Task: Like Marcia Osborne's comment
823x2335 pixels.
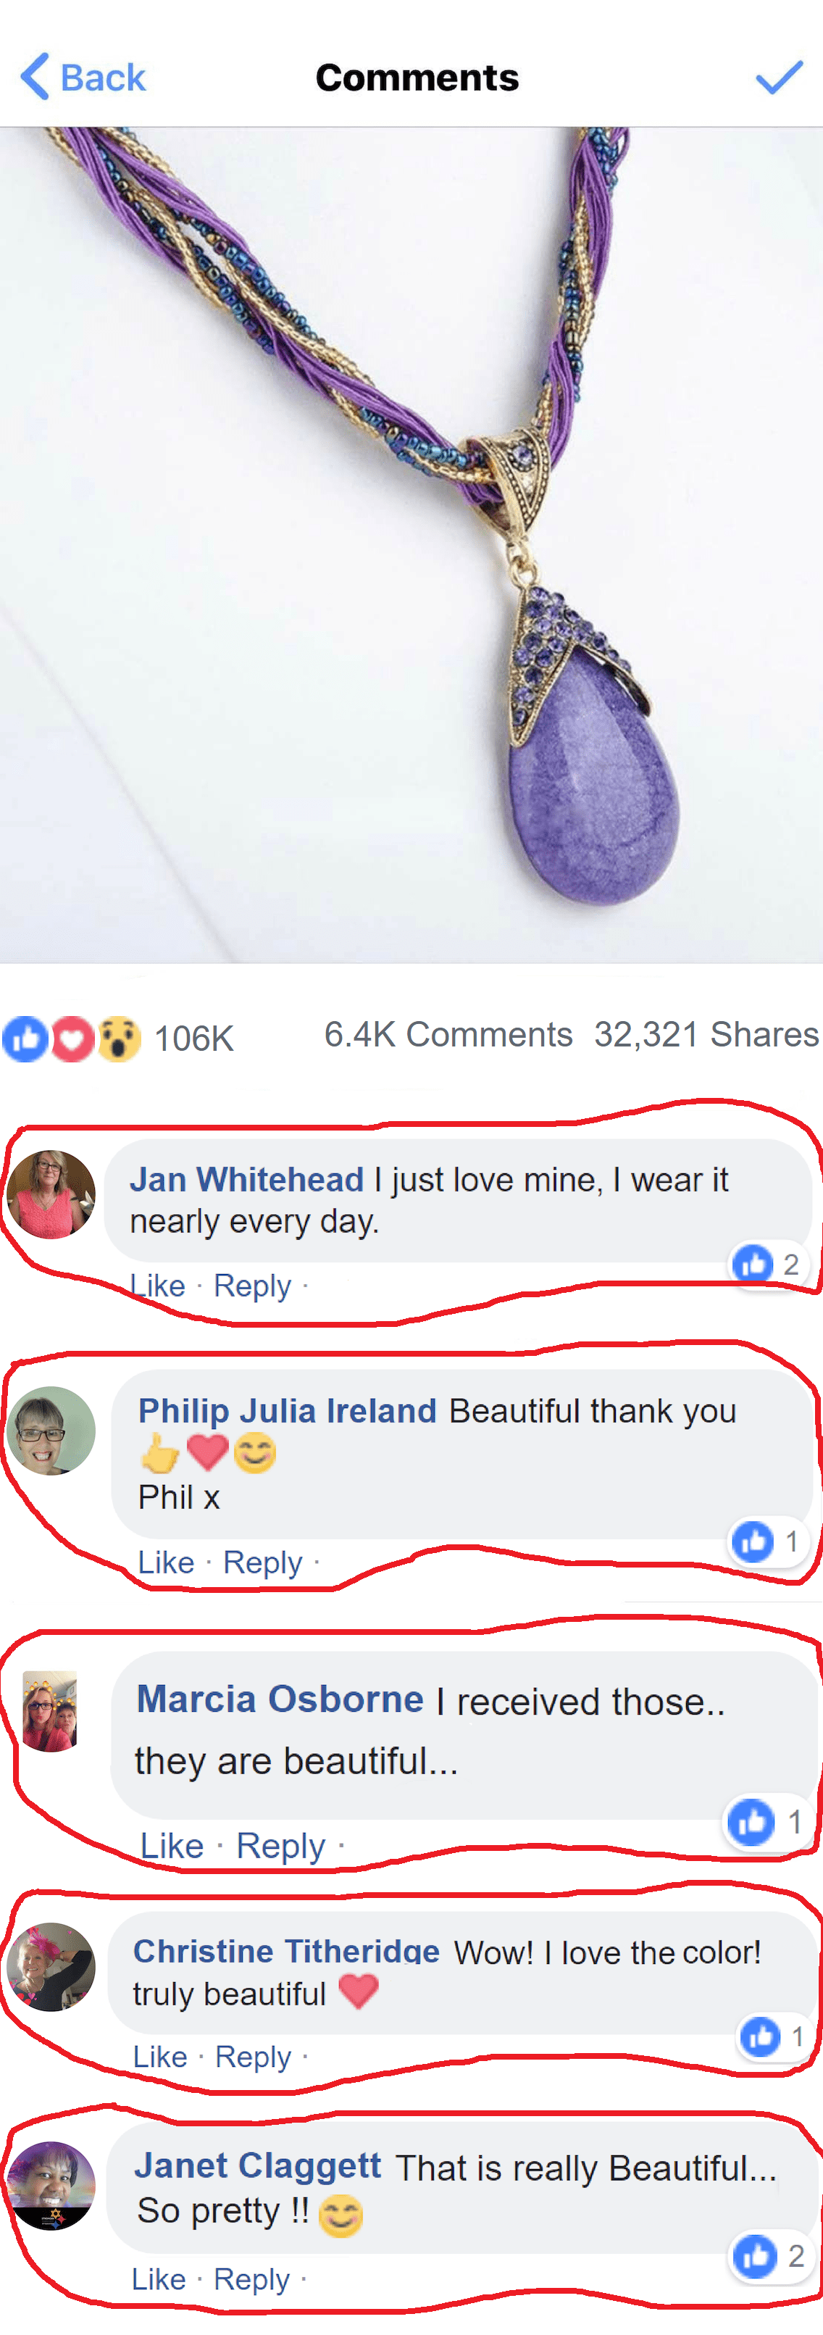Action: [172, 1846]
